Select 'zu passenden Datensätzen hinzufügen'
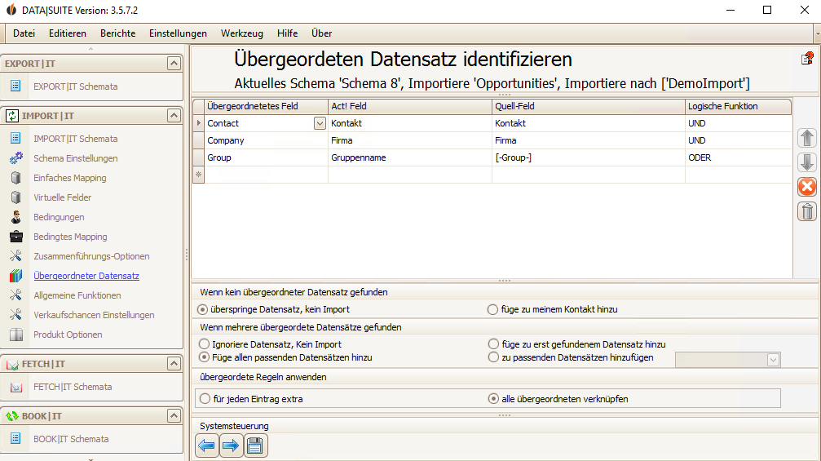 pos(493,357)
